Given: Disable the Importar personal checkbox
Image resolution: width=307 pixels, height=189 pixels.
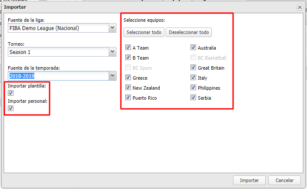Looking at the screenshot, I should (11, 108).
